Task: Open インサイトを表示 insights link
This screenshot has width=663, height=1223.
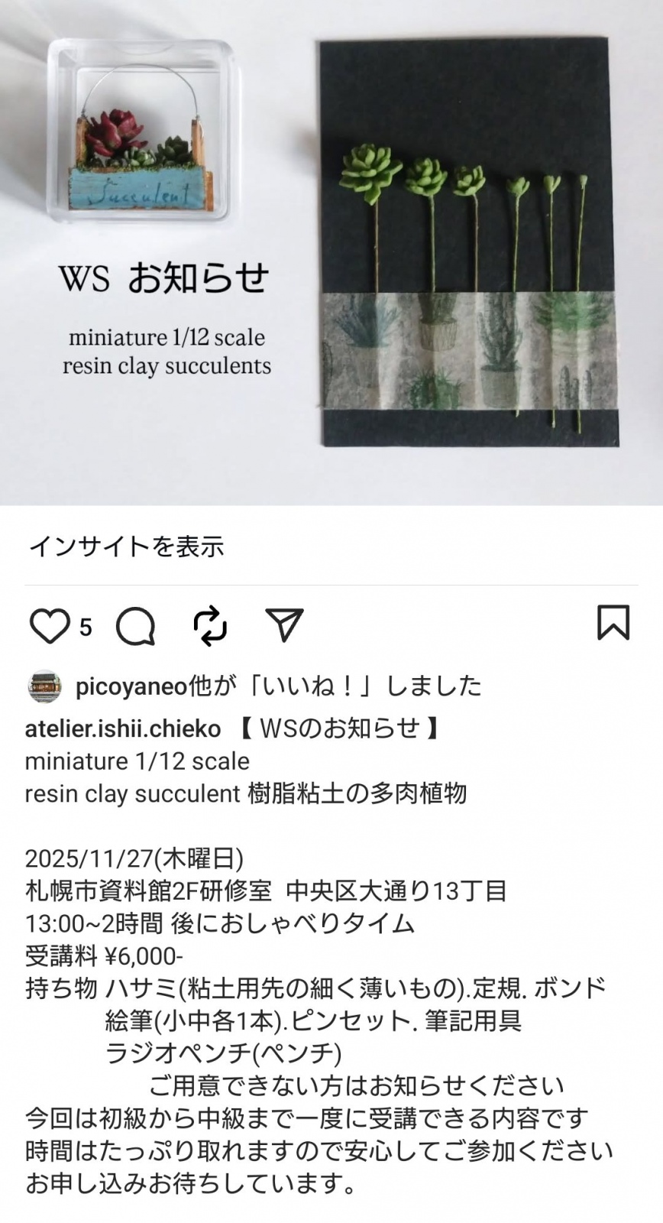Action: pyautogui.click(x=127, y=546)
